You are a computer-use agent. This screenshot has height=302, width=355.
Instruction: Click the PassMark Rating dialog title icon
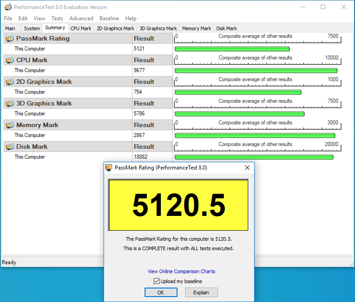point(109,168)
